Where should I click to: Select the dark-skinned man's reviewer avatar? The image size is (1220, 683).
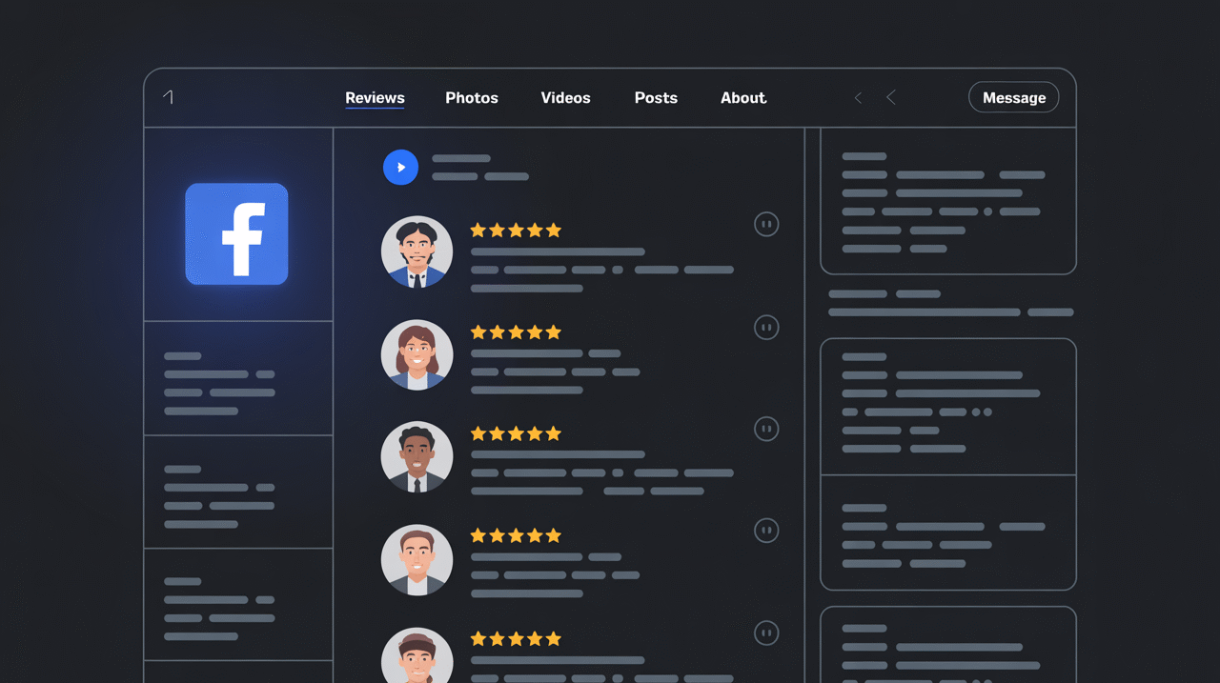[x=417, y=456]
